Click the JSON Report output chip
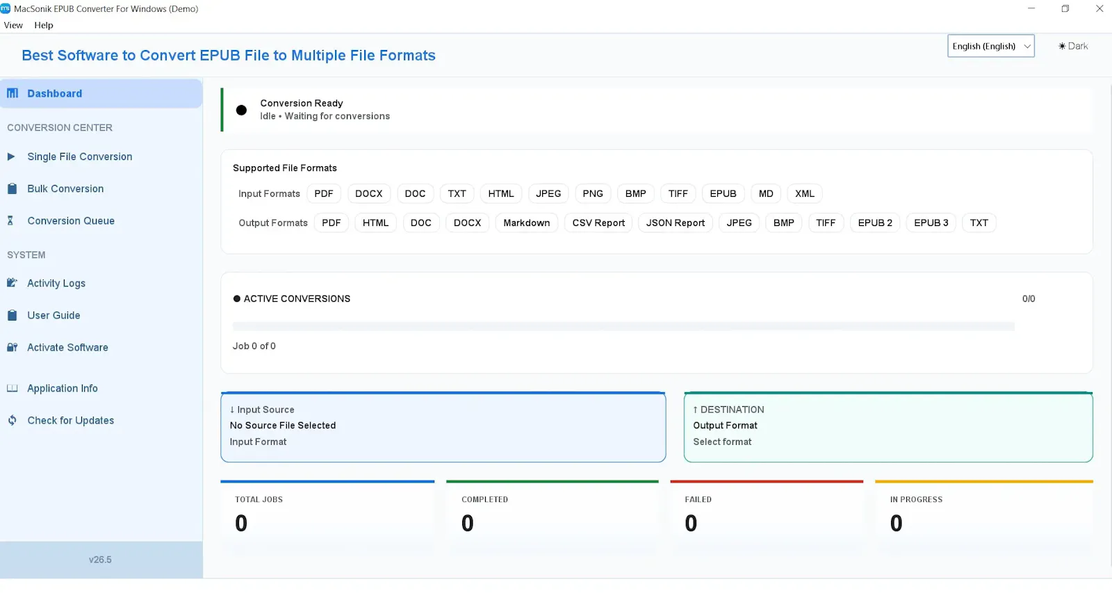Viewport: 1112px width, 598px height. (x=676, y=223)
